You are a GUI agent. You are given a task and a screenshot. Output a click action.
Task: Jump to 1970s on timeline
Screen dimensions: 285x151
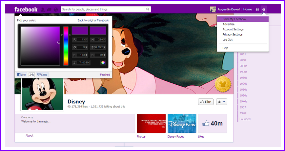[243, 84]
